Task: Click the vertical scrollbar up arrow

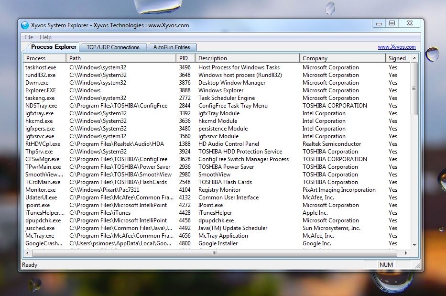Action: [x=414, y=58]
